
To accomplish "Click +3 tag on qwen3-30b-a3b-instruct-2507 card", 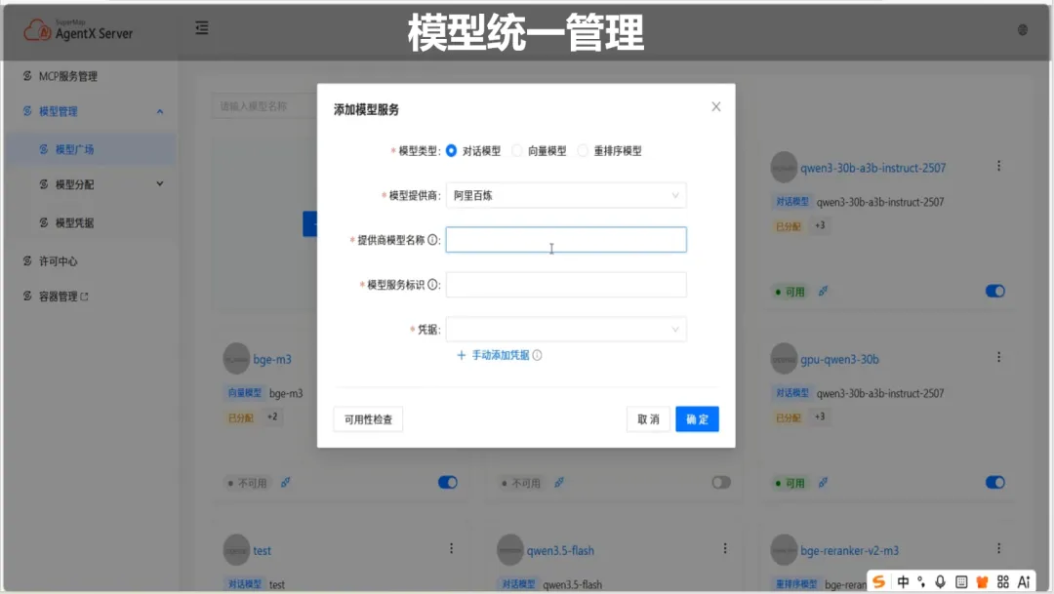I will pyautogui.click(x=820, y=225).
